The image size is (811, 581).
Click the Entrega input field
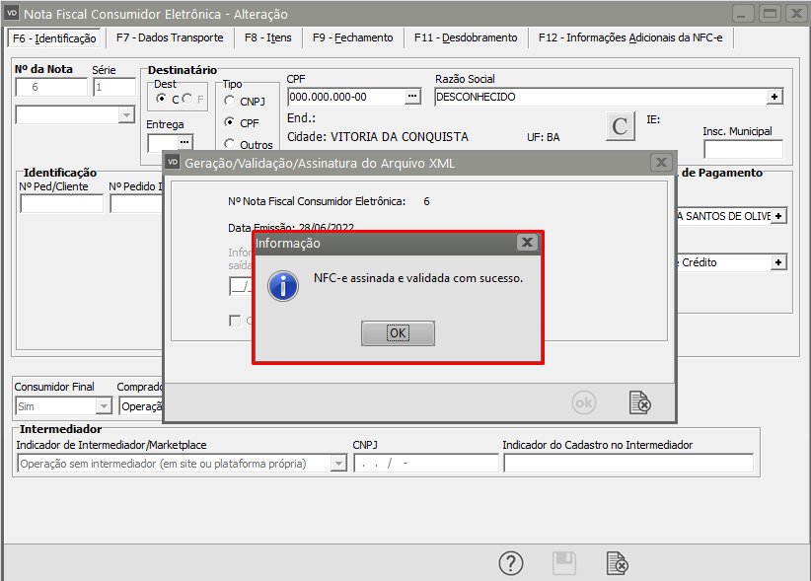(x=163, y=143)
